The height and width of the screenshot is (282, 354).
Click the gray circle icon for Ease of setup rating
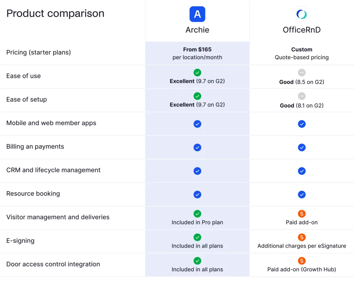(301, 96)
